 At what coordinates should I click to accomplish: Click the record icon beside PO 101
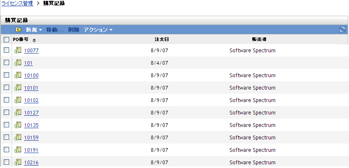[18, 63]
